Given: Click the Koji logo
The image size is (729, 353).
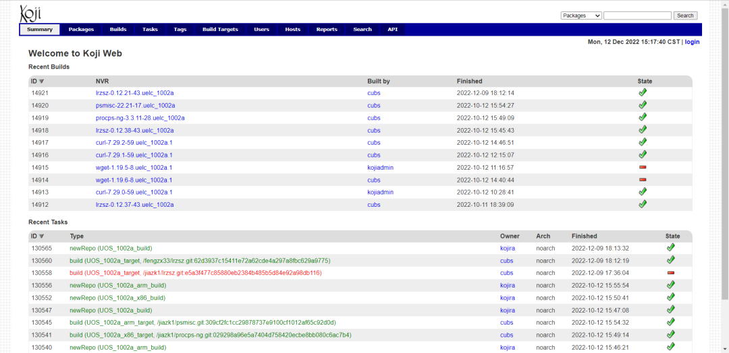Looking at the screenshot, I should [x=31, y=14].
